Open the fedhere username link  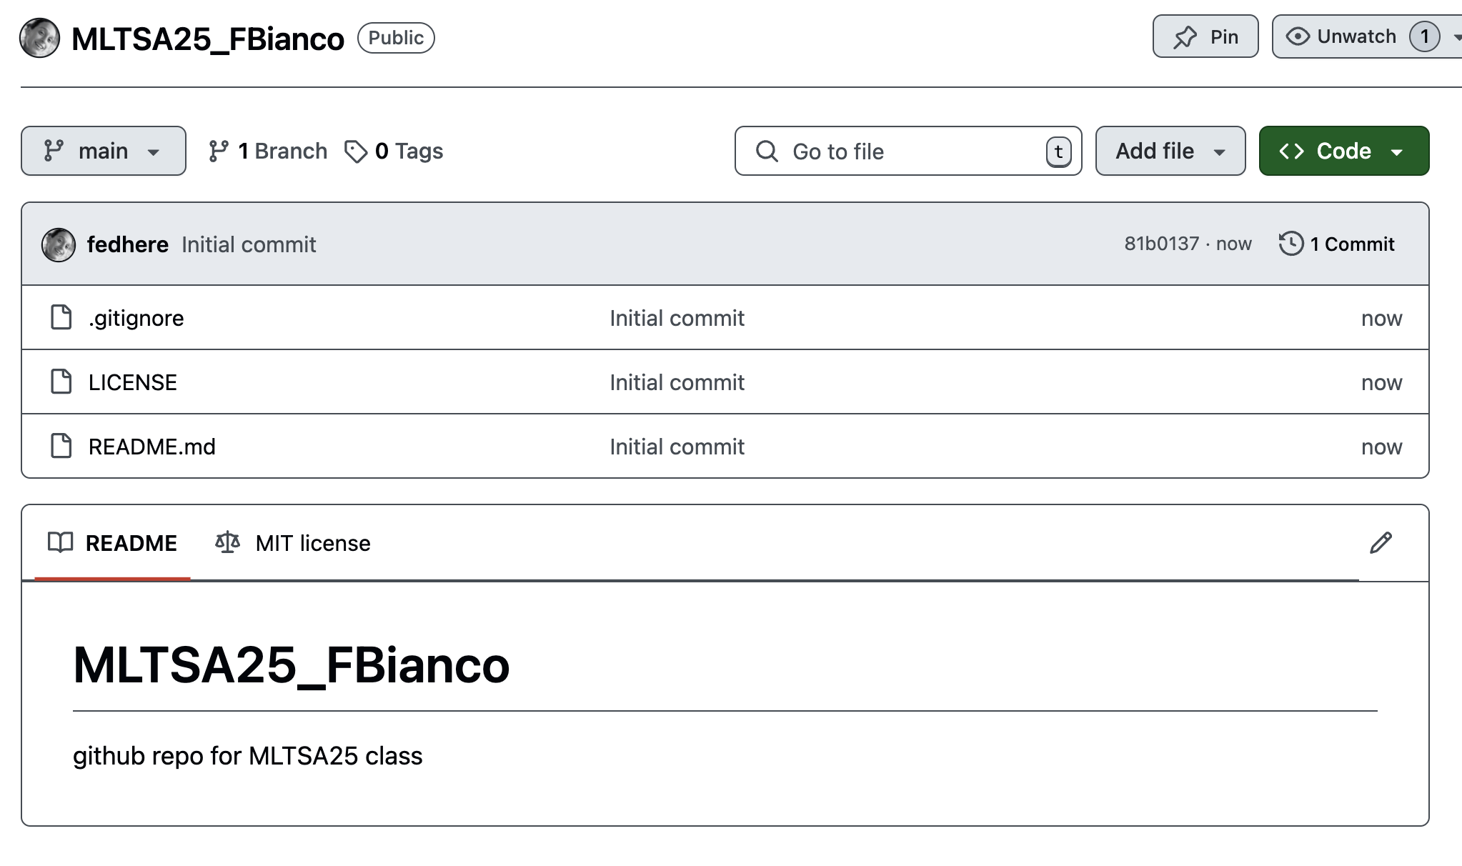tap(127, 244)
